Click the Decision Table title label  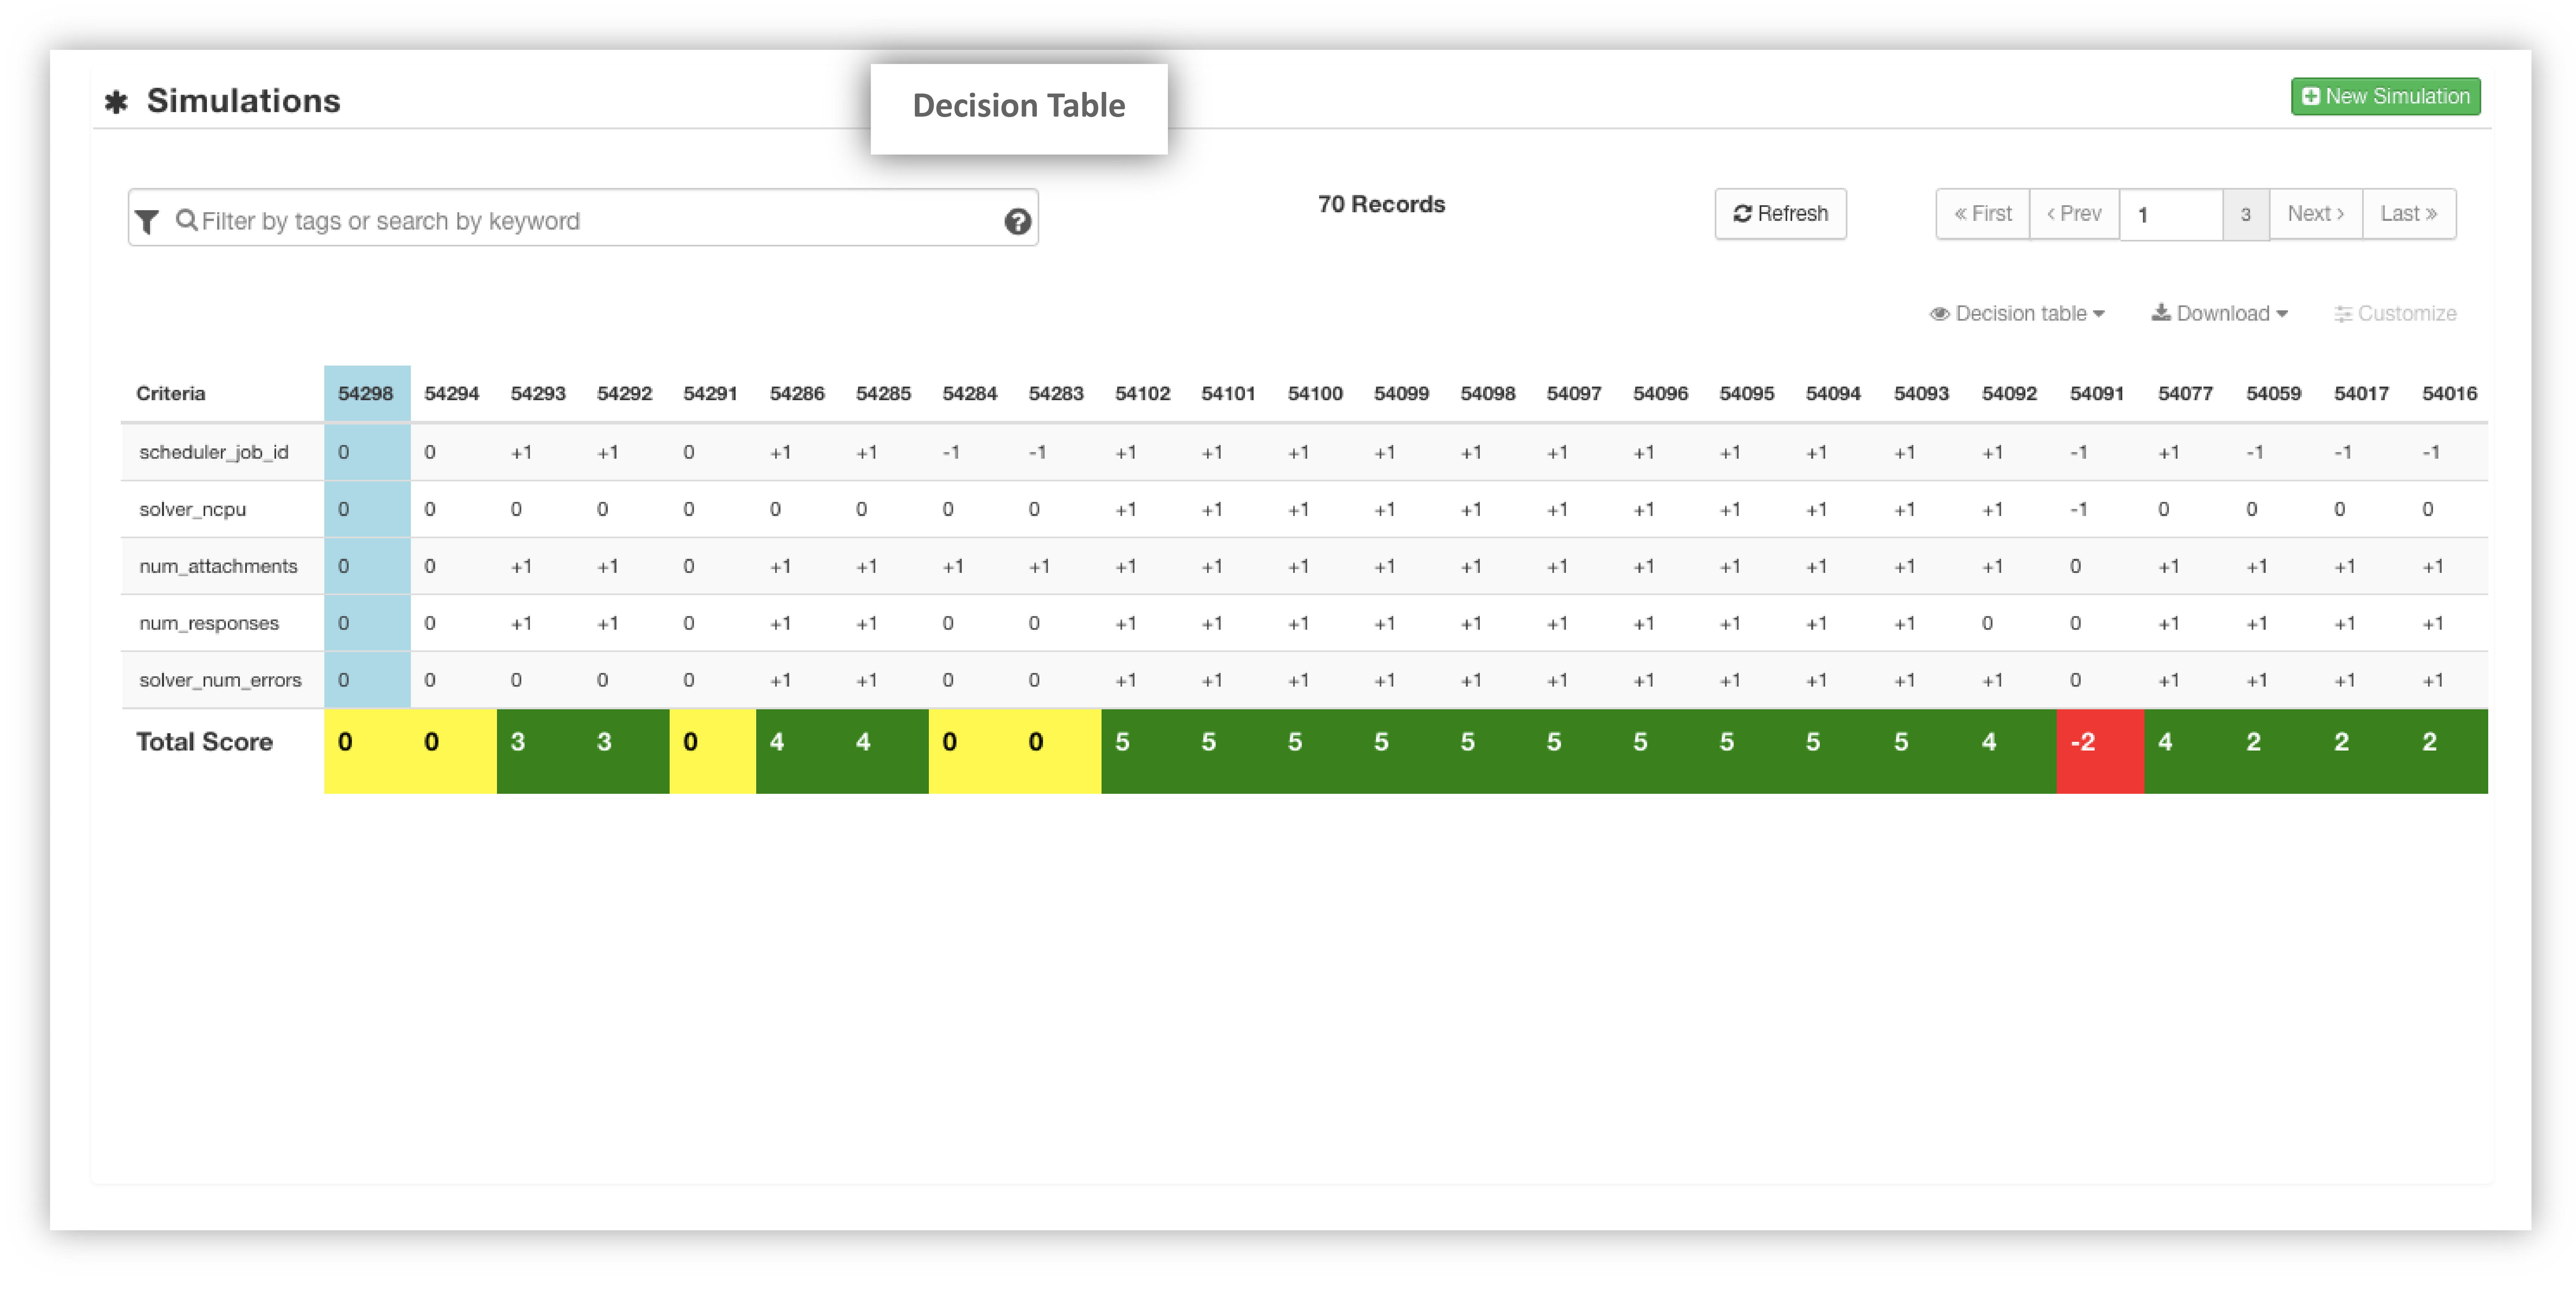point(1019,106)
